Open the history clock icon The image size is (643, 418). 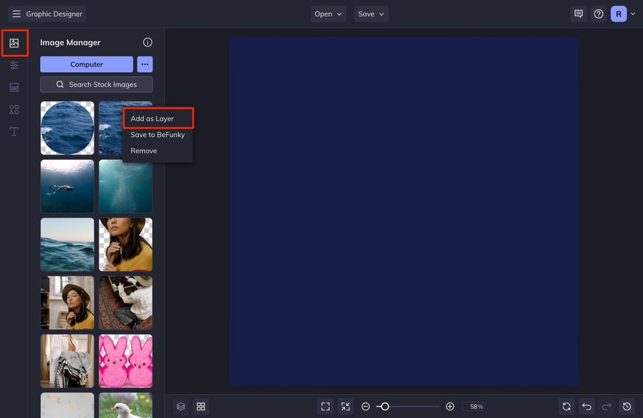(x=627, y=406)
